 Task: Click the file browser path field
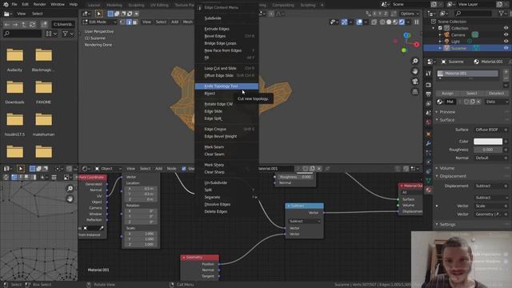(63, 25)
